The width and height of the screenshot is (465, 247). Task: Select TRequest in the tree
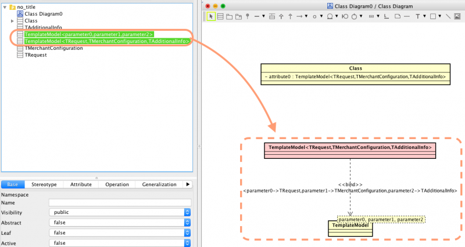(x=35, y=55)
